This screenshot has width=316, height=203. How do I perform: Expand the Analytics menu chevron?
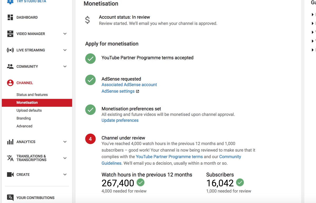[x=65, y=142]
